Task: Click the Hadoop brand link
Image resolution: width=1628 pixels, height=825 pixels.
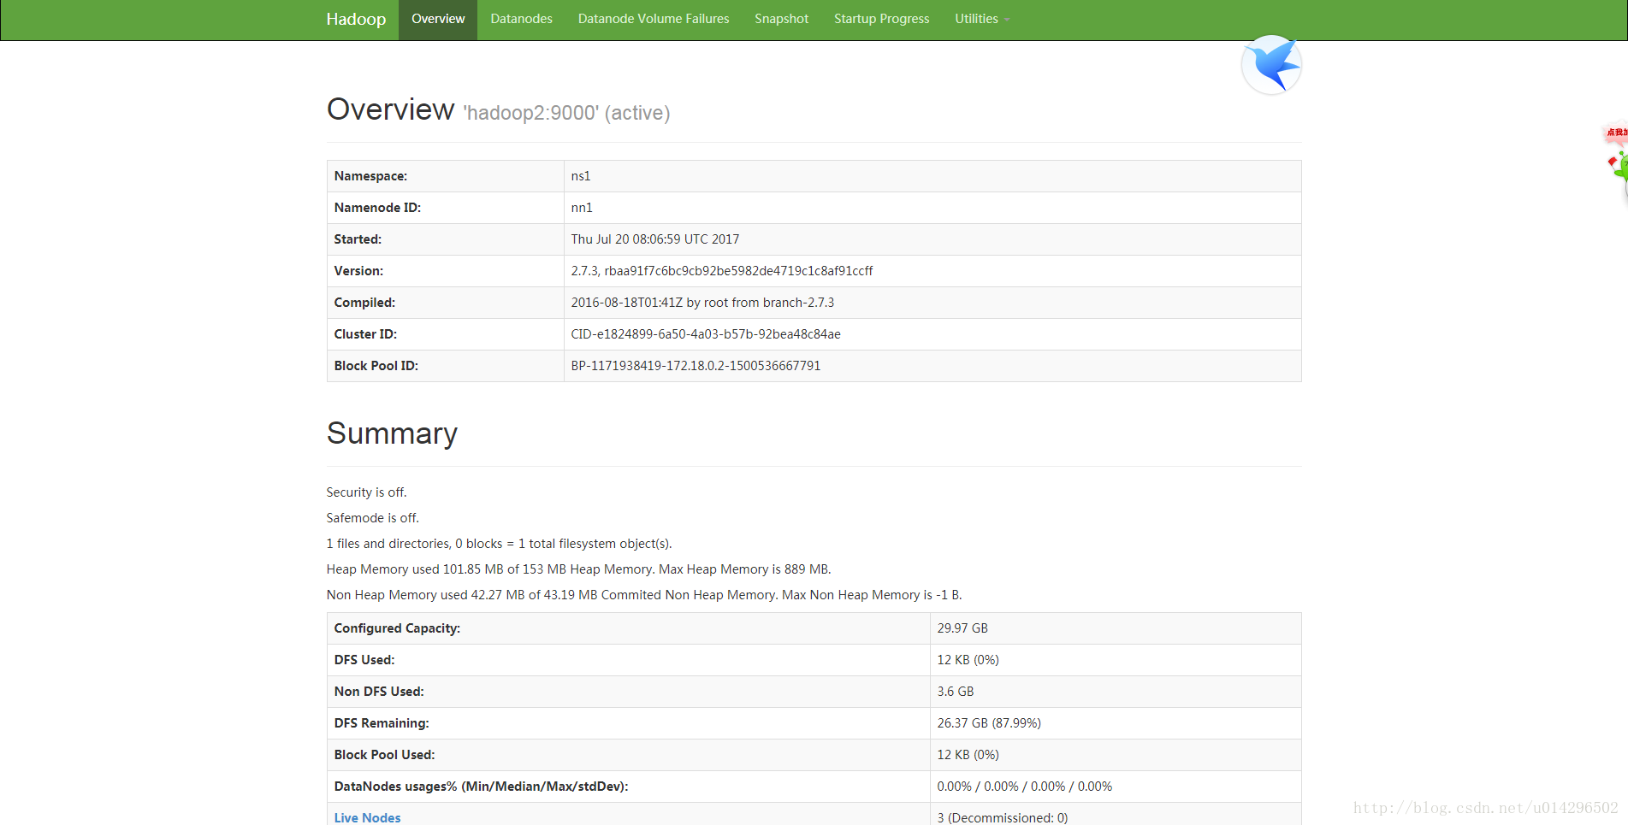Action: (x=356, y=19)
